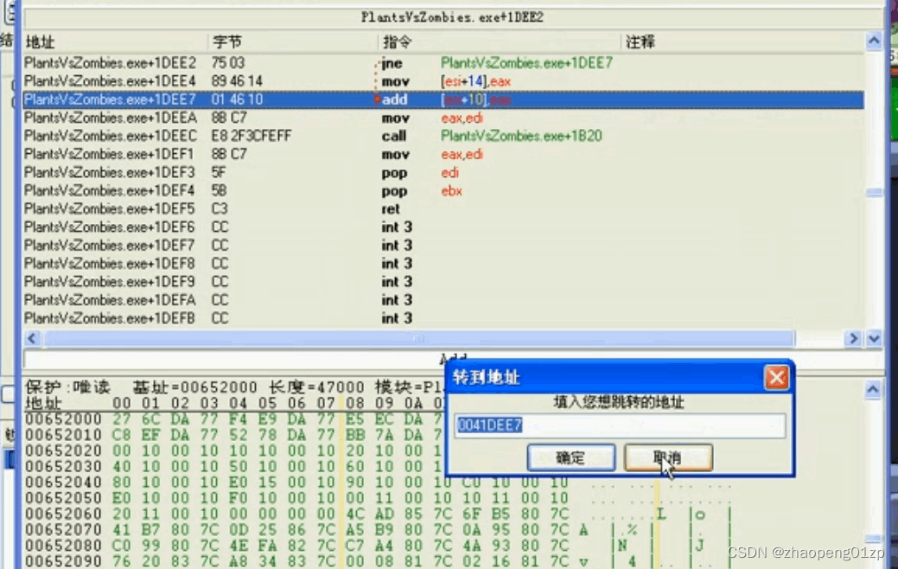Click hex row address 00652070

point(63,529)
